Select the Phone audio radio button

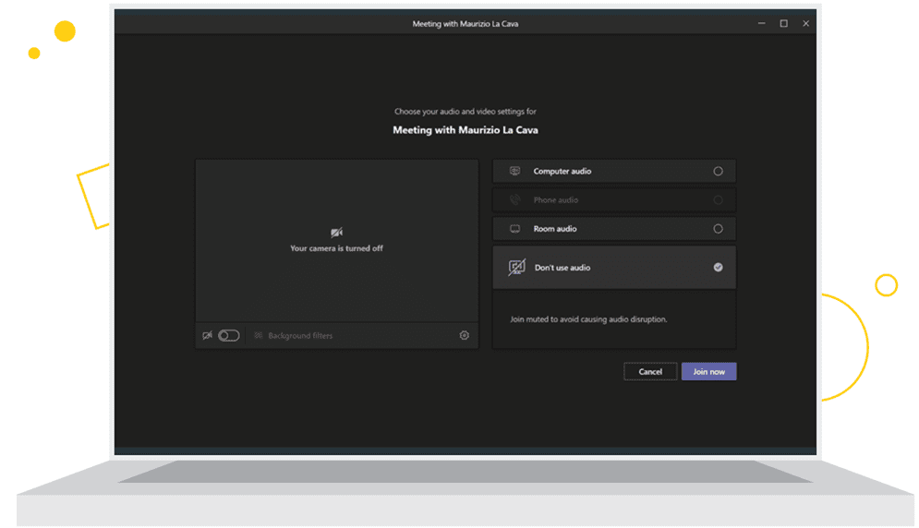point(718,199)
